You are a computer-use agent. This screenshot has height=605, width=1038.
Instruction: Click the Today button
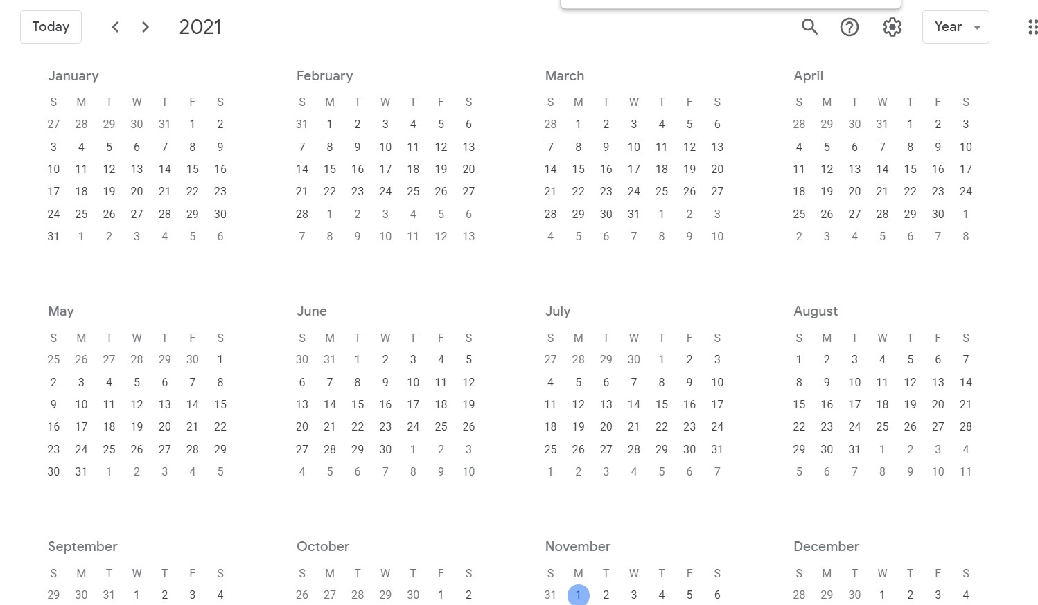point(51,27)
